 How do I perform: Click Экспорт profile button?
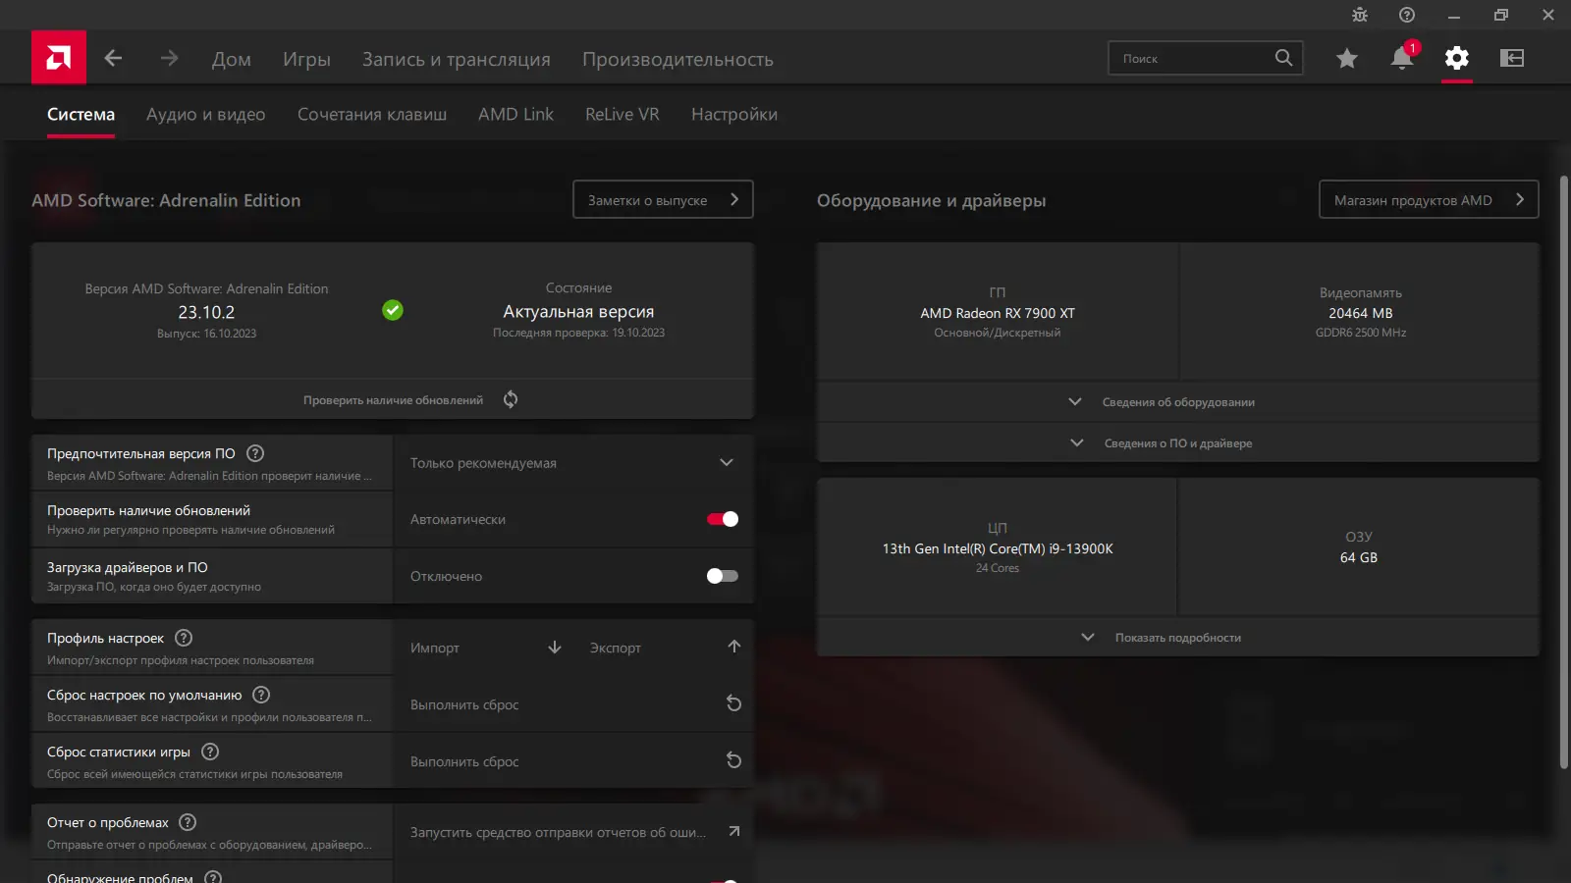[x=666, y=648]
